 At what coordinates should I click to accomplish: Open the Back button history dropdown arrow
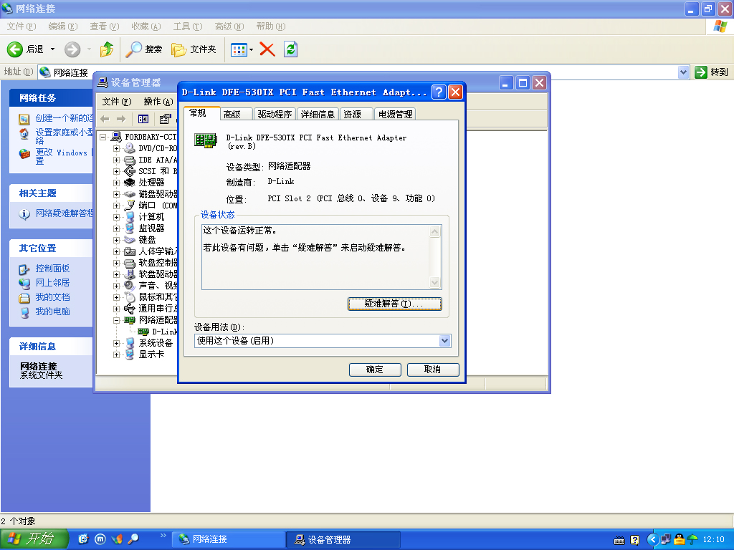click(x=52, y=49)
